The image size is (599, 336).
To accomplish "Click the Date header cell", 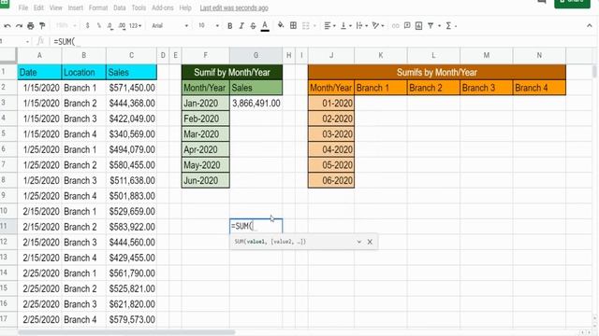I will (x=39, y=72).
